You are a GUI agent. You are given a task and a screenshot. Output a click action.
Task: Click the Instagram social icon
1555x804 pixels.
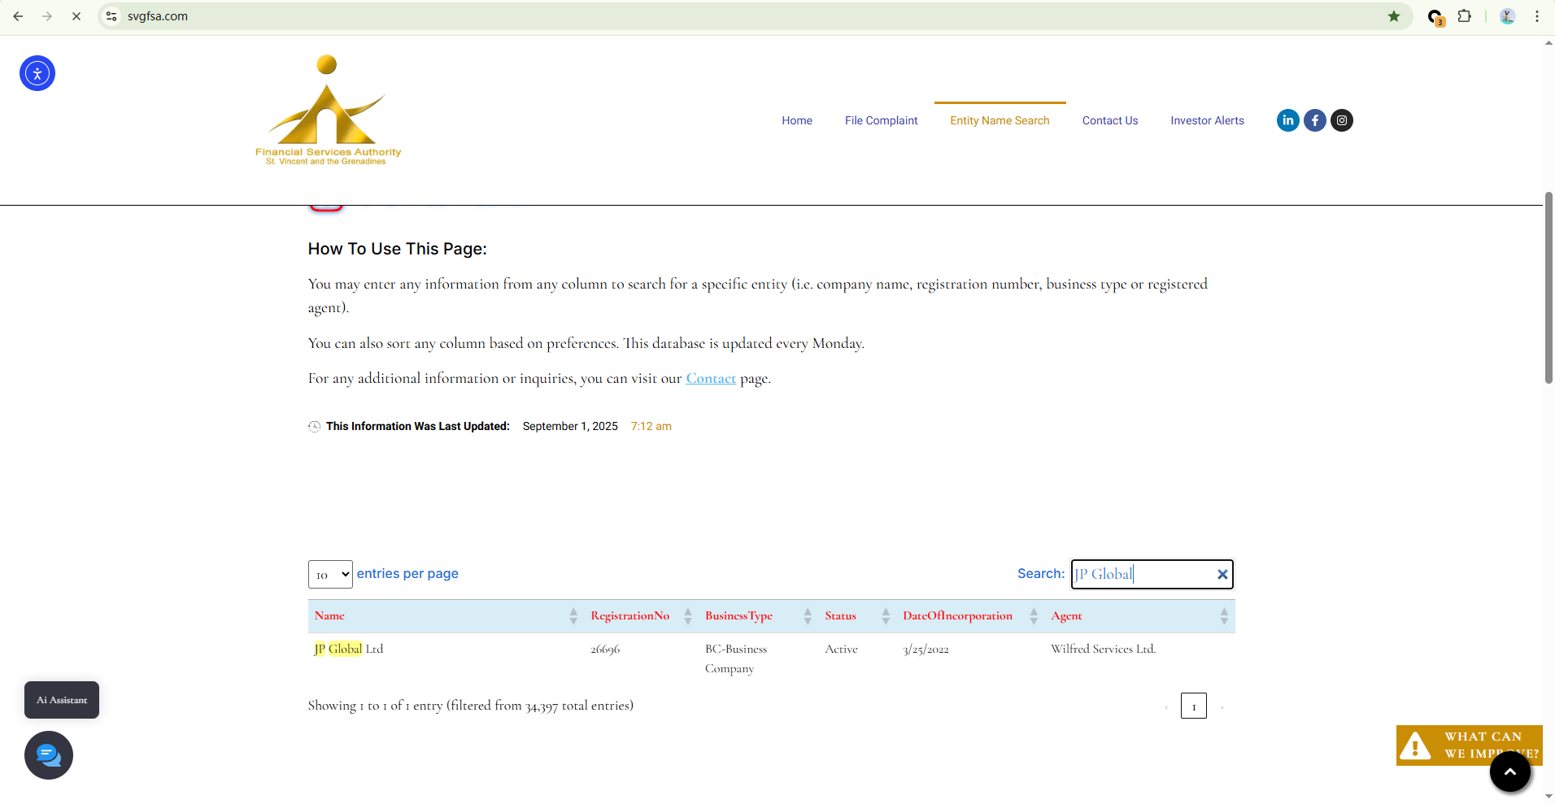tap(1341, 120)
